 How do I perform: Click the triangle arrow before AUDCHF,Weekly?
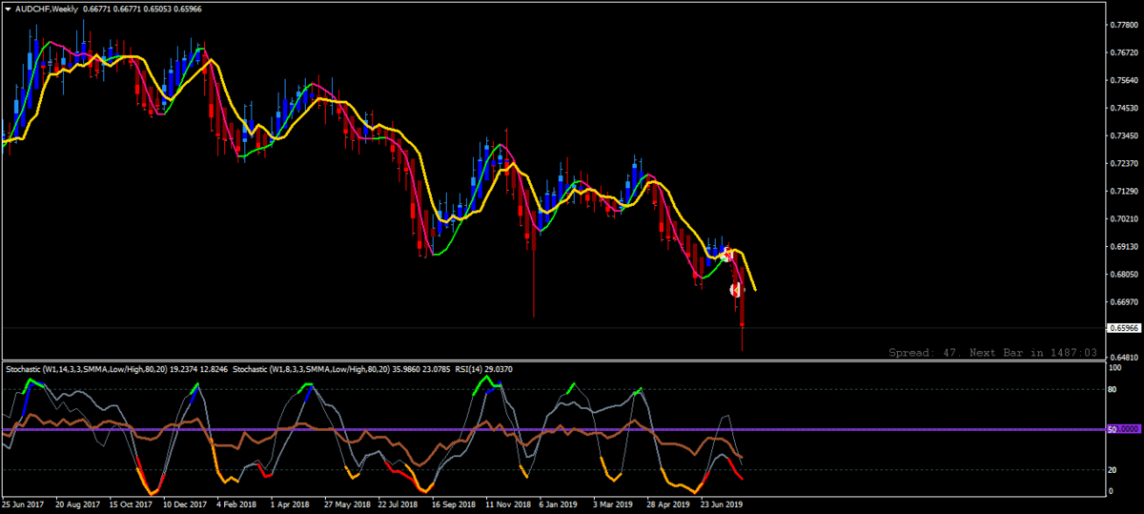[x=8, y=8]
